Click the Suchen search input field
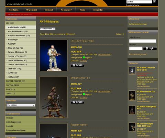Screen dimensions: 165x138 pyautogui.click(x=139, y=2)
